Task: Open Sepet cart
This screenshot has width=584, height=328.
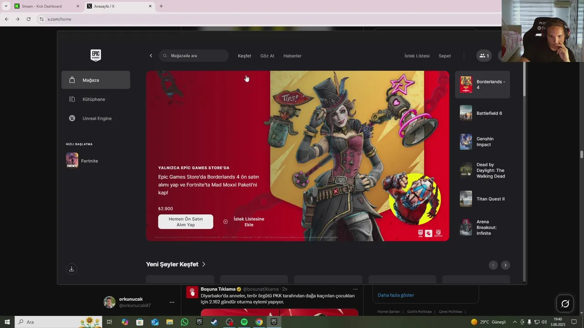Action: tap(445, 56)
